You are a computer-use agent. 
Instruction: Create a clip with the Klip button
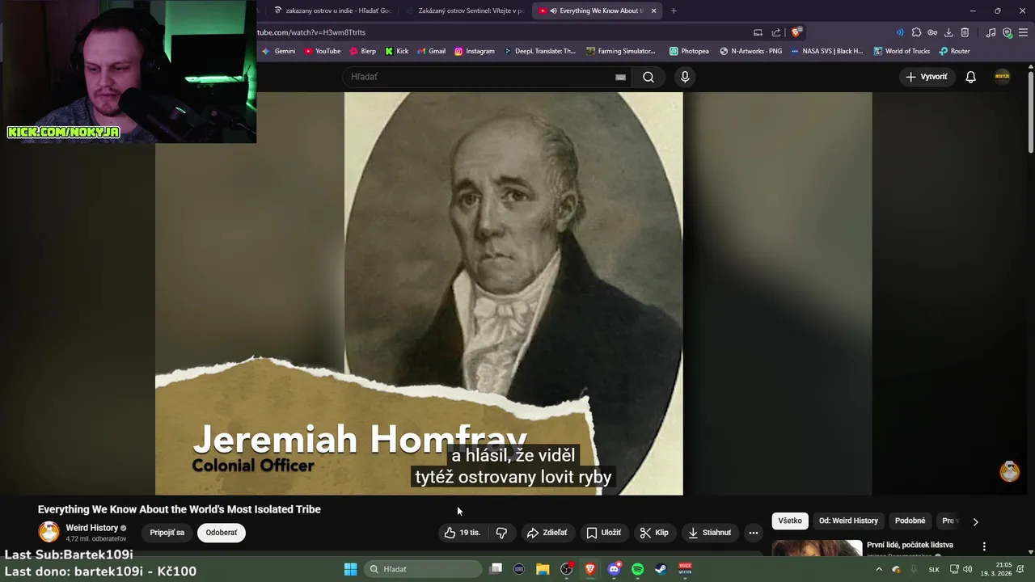click(x=654, y=533)
